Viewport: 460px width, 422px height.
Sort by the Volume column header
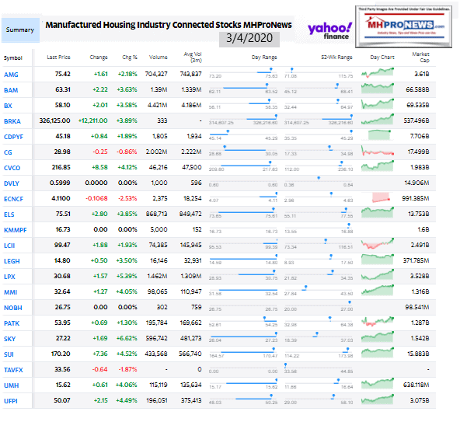click(x=159, y=58)
